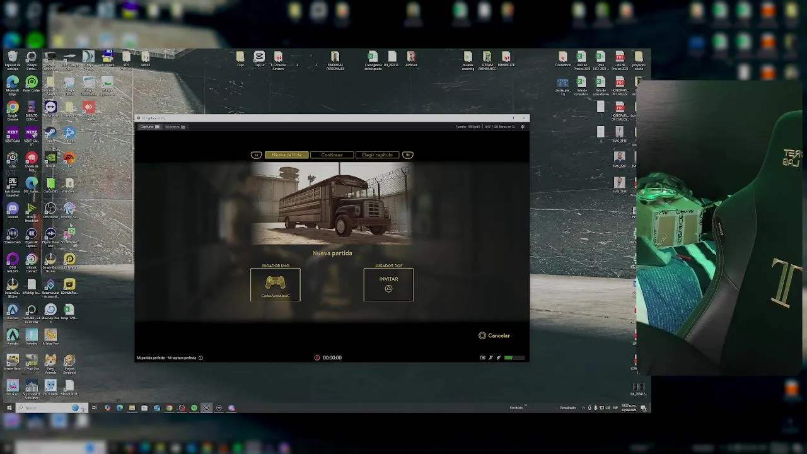Click the info icon beside capture name
The width and height of the screenshot is (807, 454).
(200, 358)
